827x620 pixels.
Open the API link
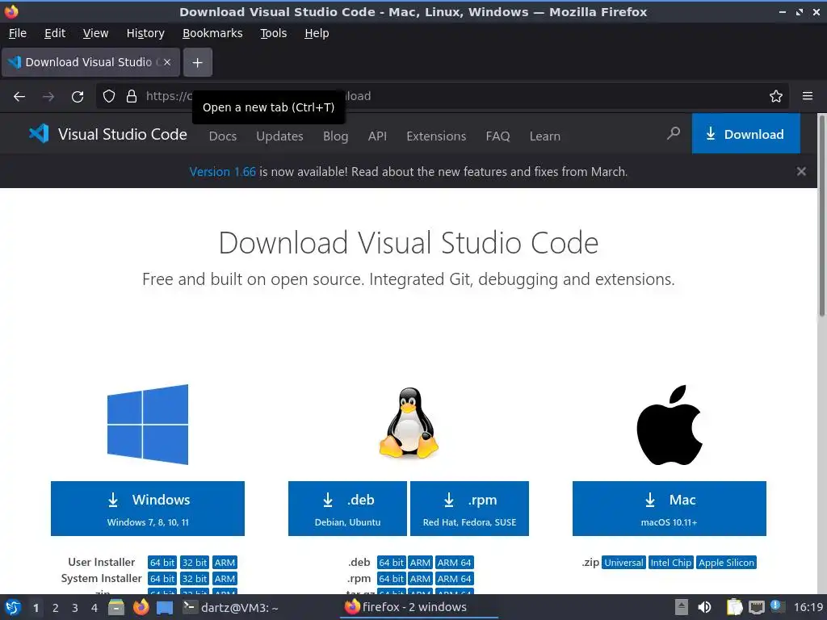[377, 136]
